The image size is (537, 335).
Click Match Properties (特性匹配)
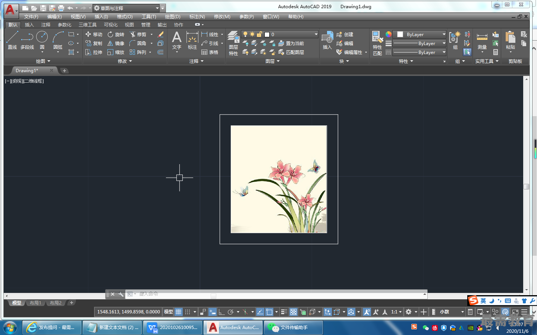[x=377, y=43]
